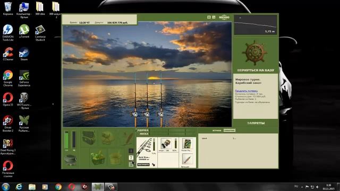Open the Windows Start menu
340x191 pixels.
(x=6, y=187)
